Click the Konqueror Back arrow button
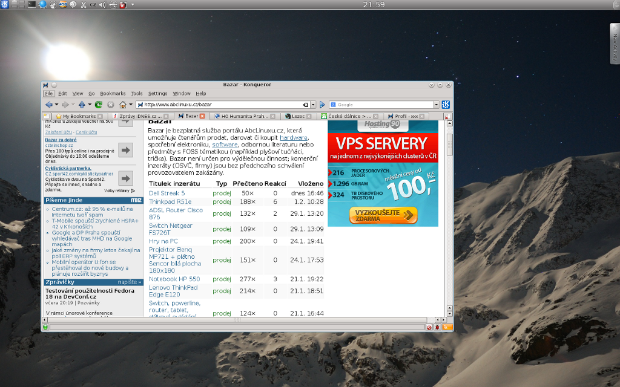 48,105
